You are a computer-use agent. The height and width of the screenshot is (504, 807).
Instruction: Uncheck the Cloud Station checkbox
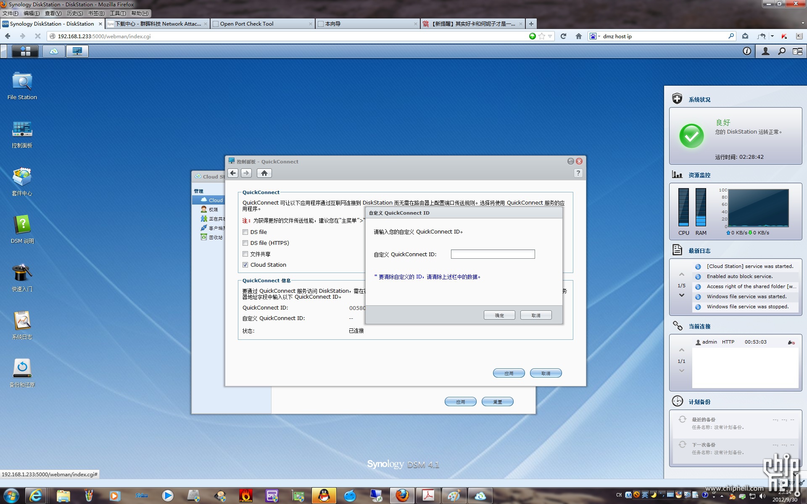[x=245, y=265]
